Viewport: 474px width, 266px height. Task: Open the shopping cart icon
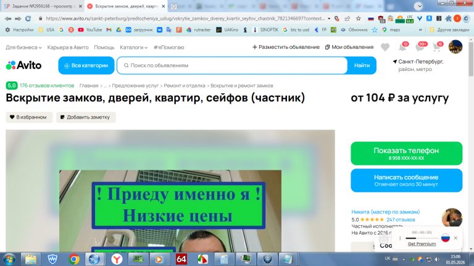click(438, 47)
